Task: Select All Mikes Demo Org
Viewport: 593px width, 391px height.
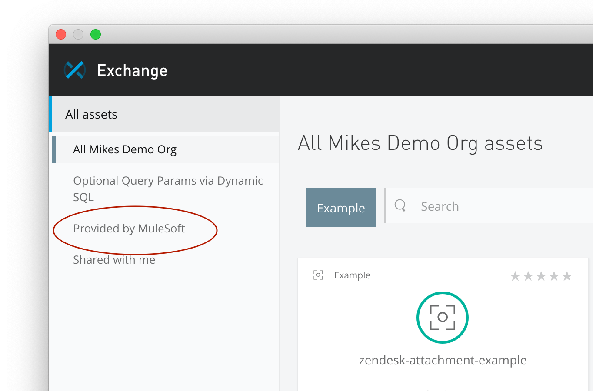Action: (x=125, y=149)
